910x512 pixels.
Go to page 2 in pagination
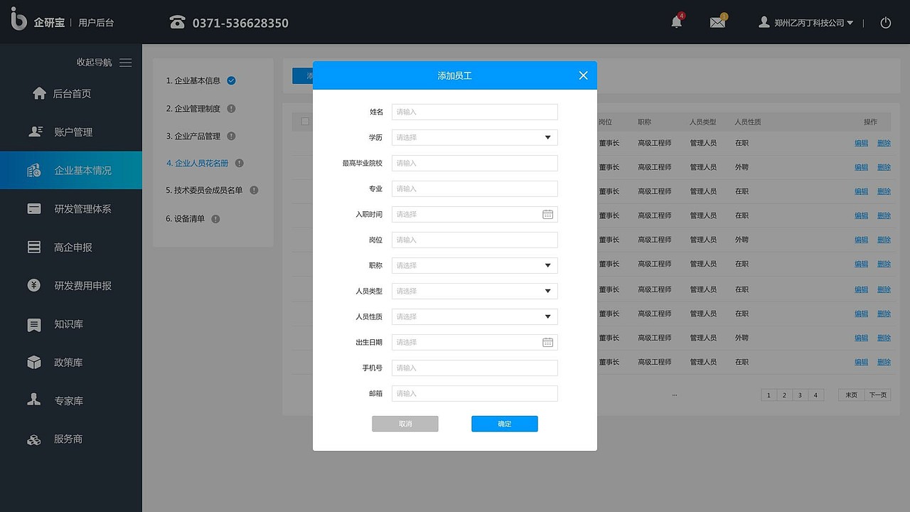(783, 395)
